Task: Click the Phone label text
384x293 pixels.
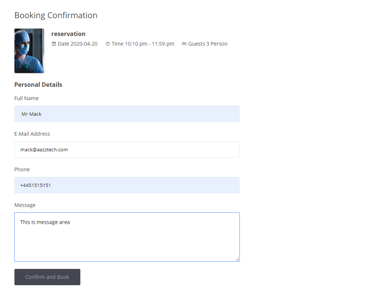Action: (22, 169)
